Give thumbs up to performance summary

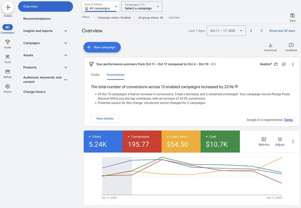pyautogui.click(x=276, y=64)
